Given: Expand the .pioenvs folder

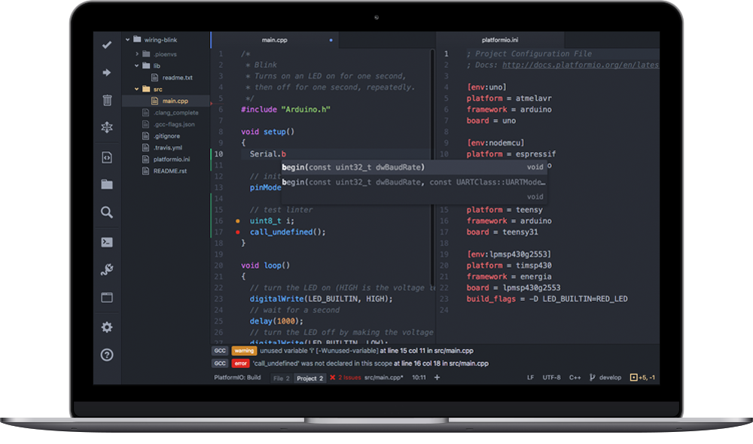Looking at the screenshot, I should click(137, 53).
